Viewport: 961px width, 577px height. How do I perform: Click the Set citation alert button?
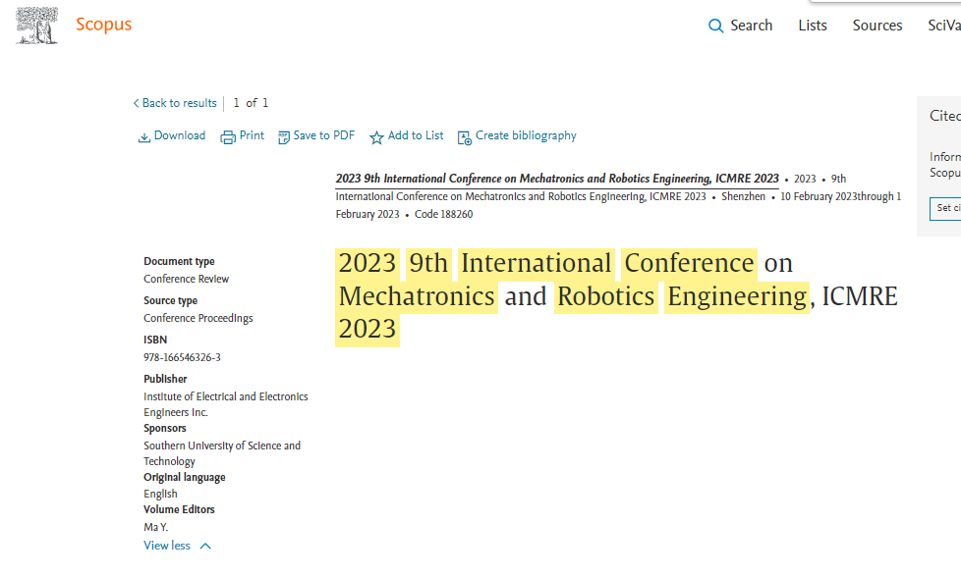tap(945, 208)
